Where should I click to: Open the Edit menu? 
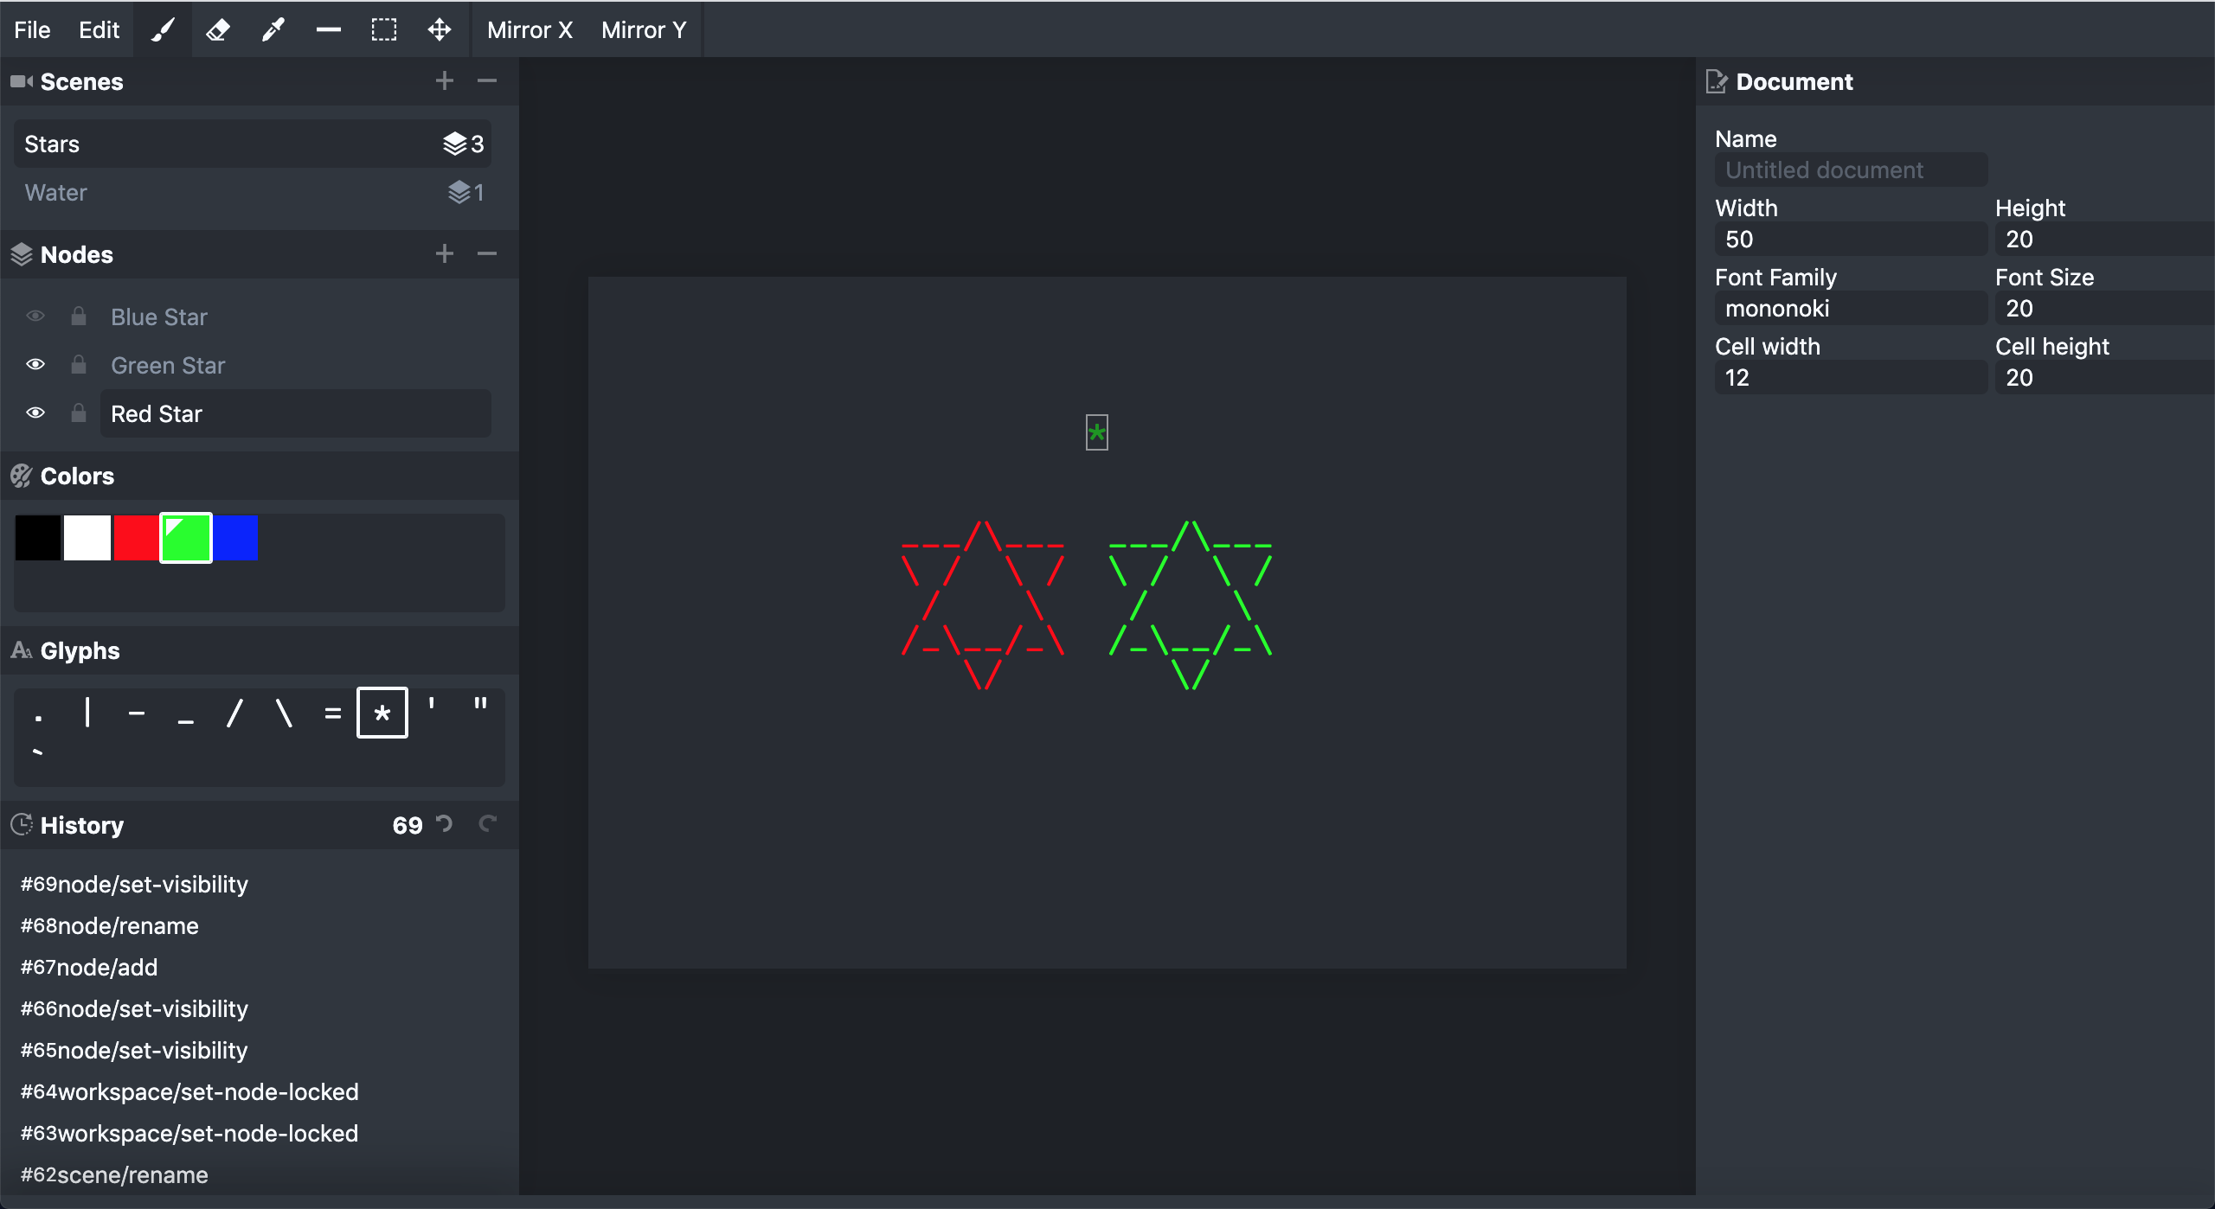[99, 30]
